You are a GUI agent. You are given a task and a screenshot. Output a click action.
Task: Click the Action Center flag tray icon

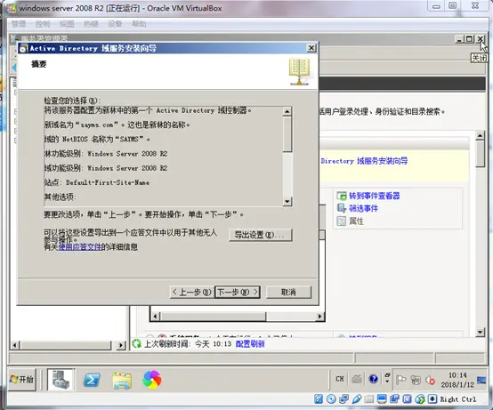[x=400, y=380]
